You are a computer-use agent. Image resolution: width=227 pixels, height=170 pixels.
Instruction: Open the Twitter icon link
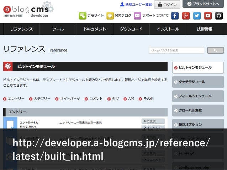pos(197,16)
